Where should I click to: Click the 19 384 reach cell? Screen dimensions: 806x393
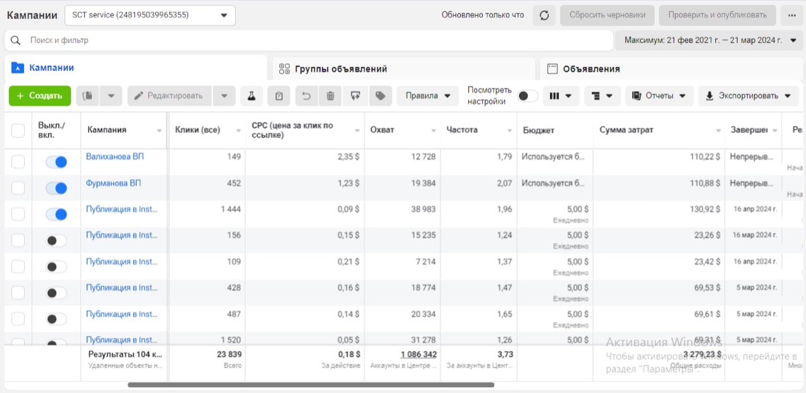click(x=423, y=183)
